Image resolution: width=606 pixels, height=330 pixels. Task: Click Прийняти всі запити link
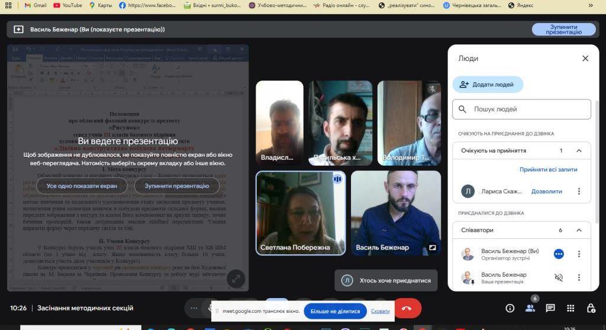click(548, 170)
